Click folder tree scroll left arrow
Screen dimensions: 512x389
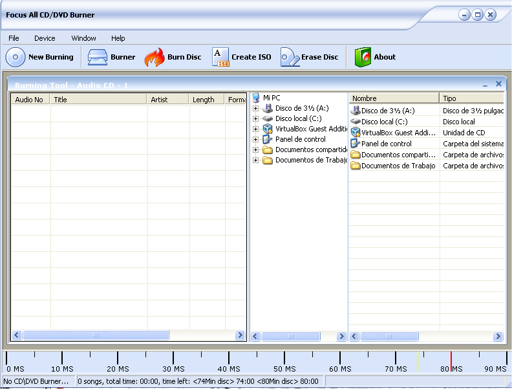pos(255,337)
